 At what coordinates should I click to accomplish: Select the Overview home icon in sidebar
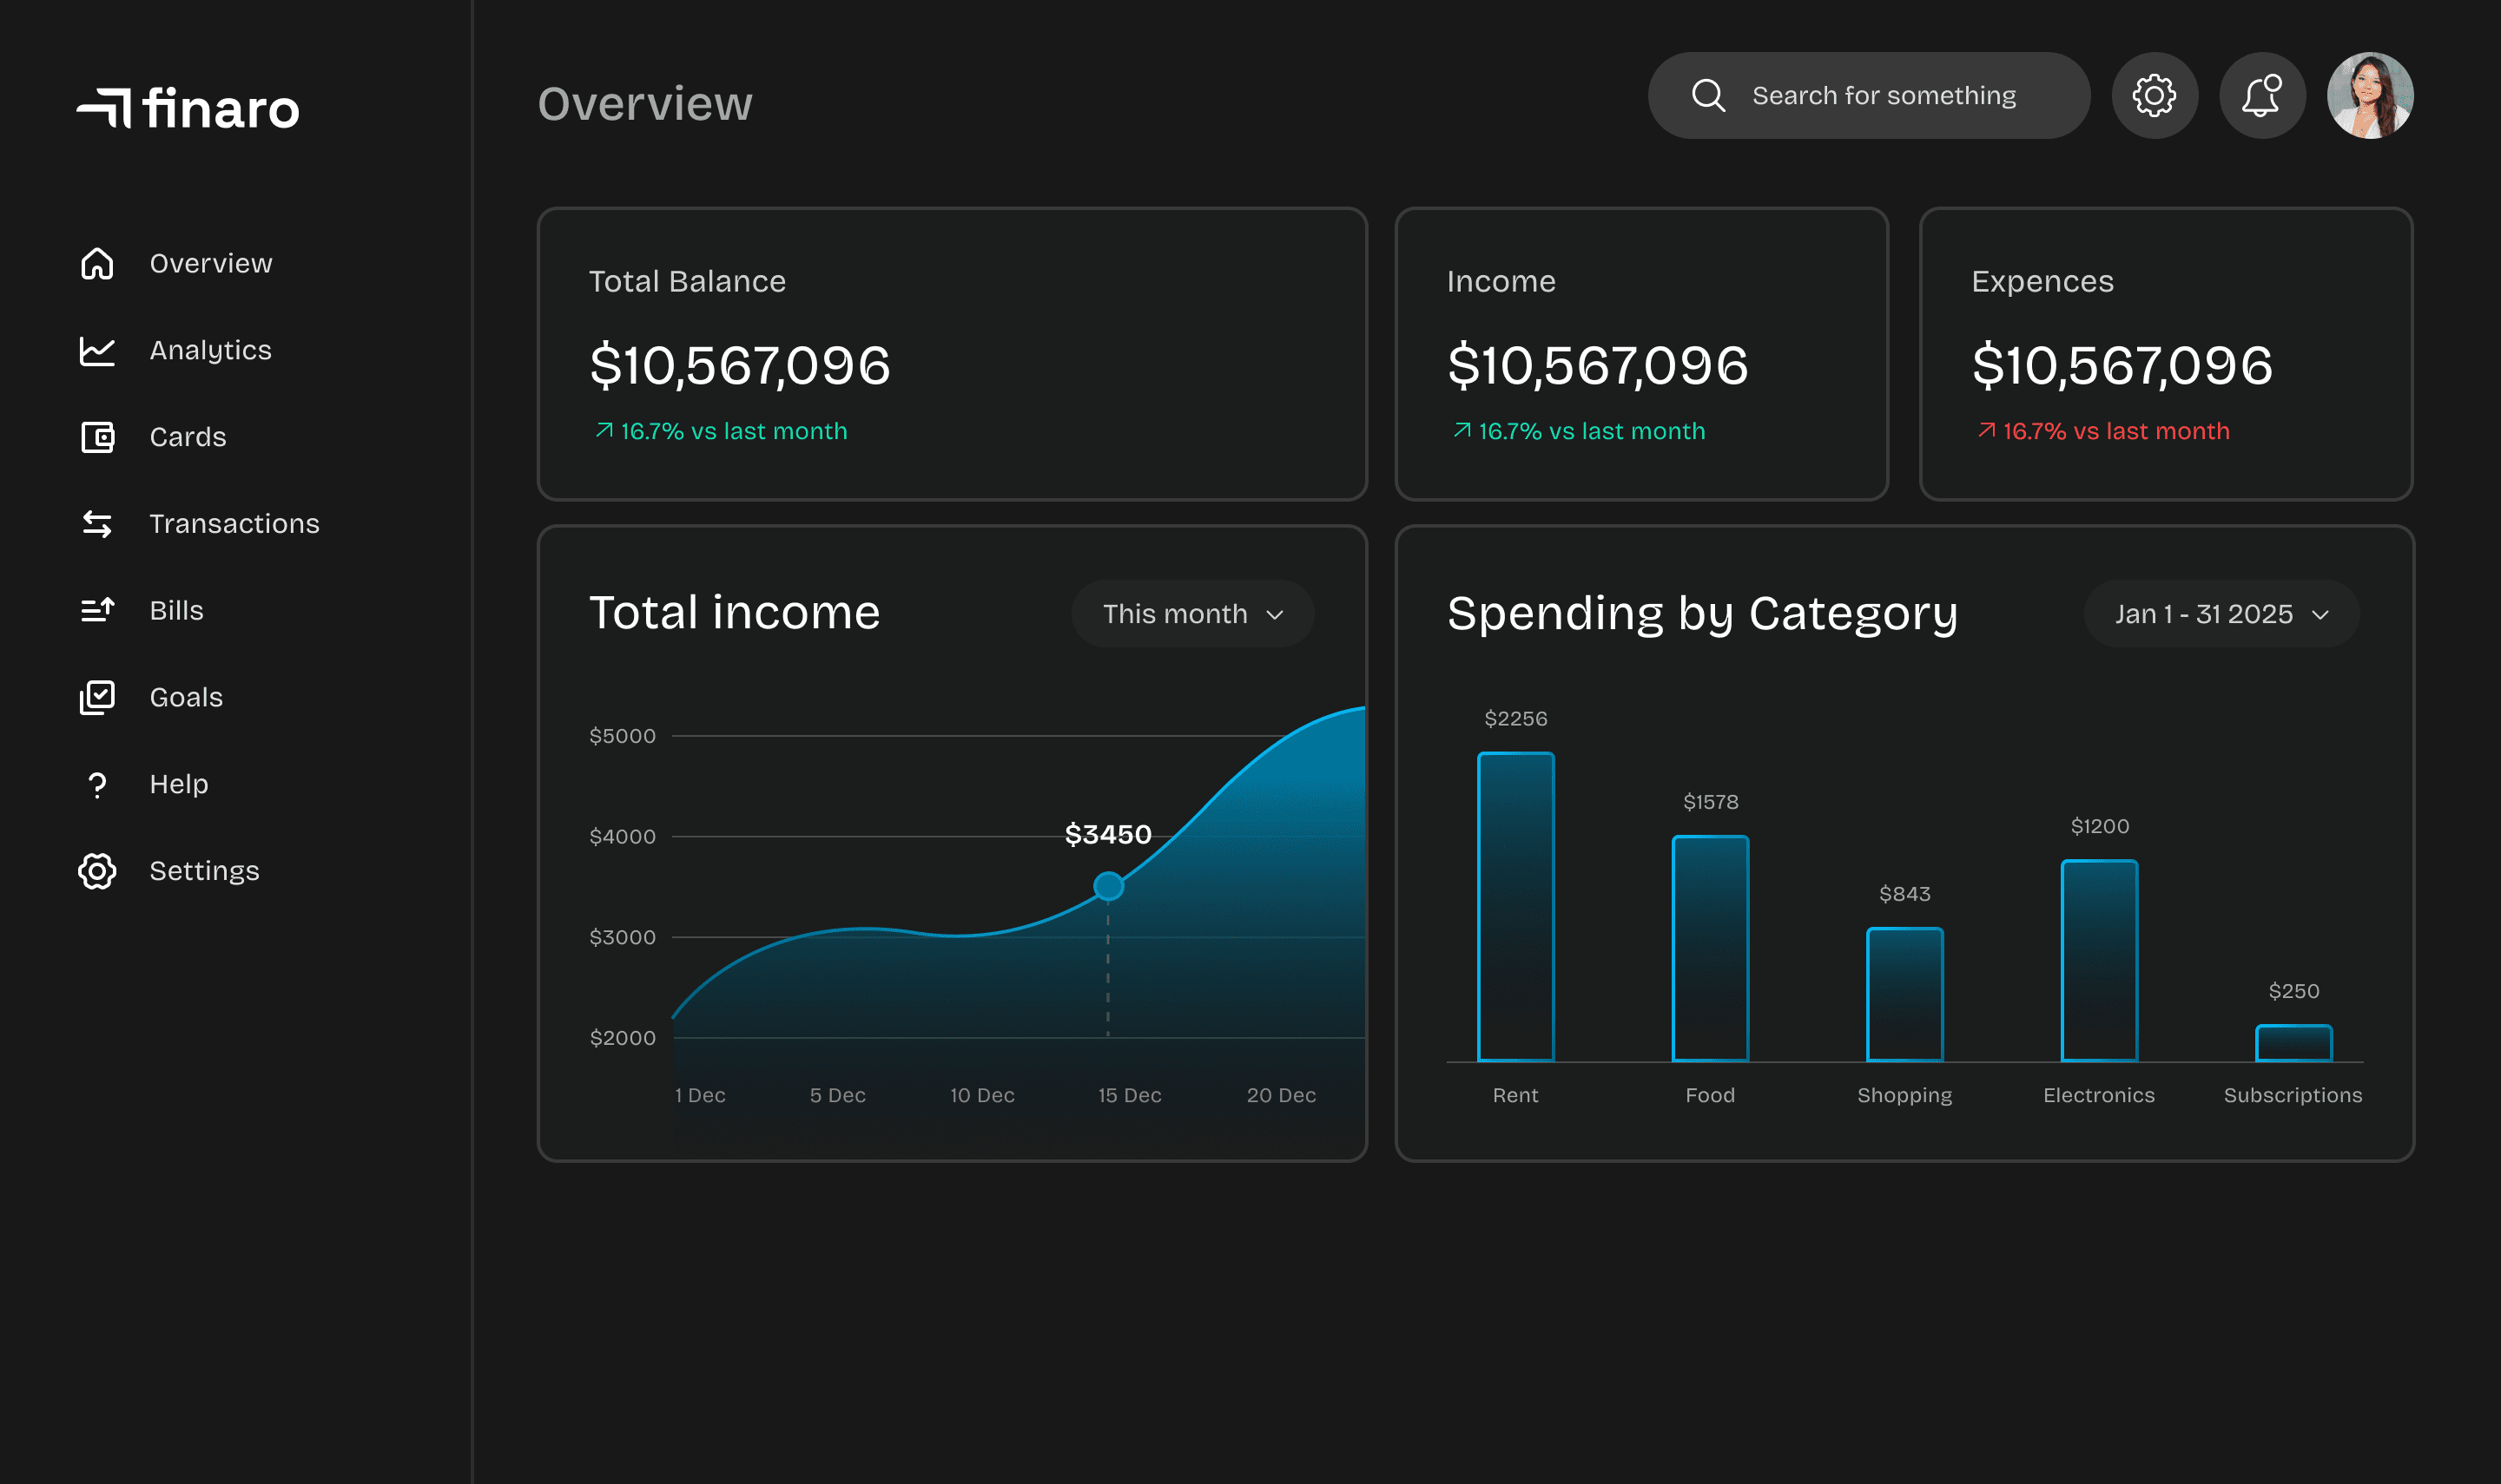coord(97,263)
